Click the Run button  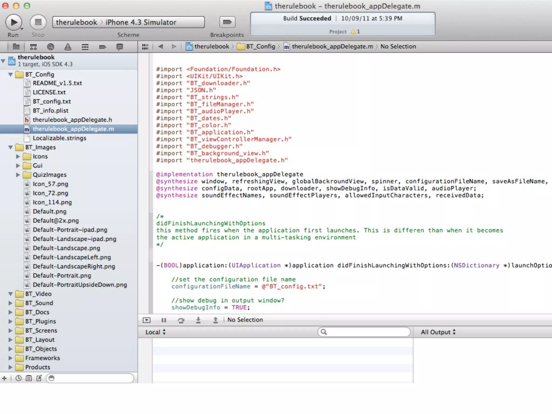tap(13, 22)
